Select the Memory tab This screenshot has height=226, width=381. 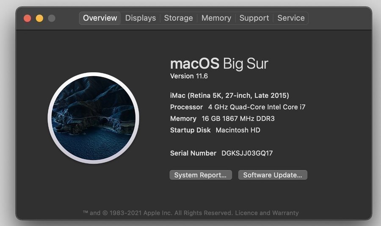[x=216, y=18]
